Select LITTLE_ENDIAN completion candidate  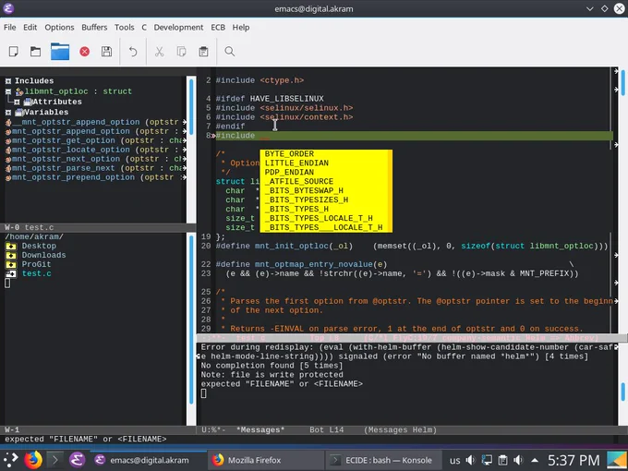326,163
